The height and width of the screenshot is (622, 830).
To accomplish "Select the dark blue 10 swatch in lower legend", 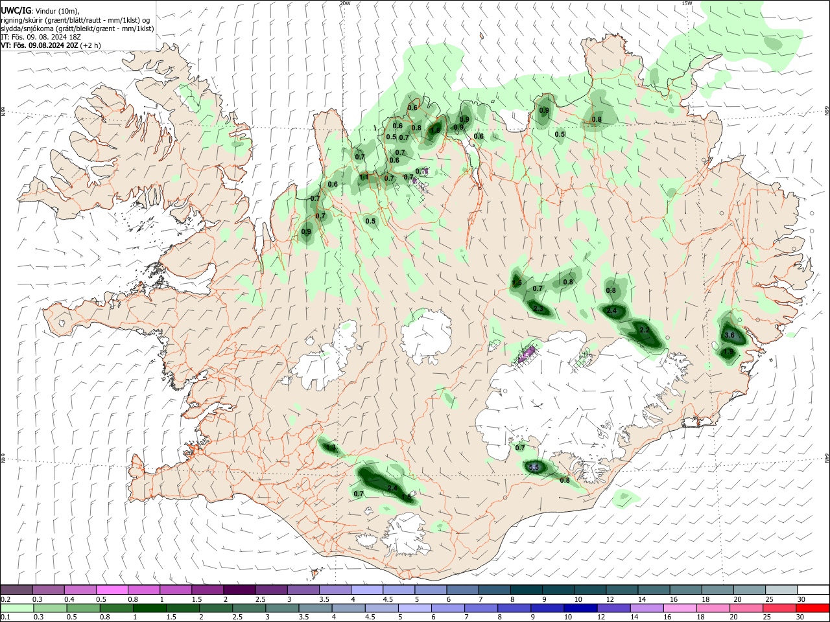I will coord(580,608).
